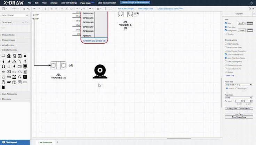Zoom out using the magnifier toolbar icon
256x145 pixels.
pyautogui.click(x=28, y=9)
